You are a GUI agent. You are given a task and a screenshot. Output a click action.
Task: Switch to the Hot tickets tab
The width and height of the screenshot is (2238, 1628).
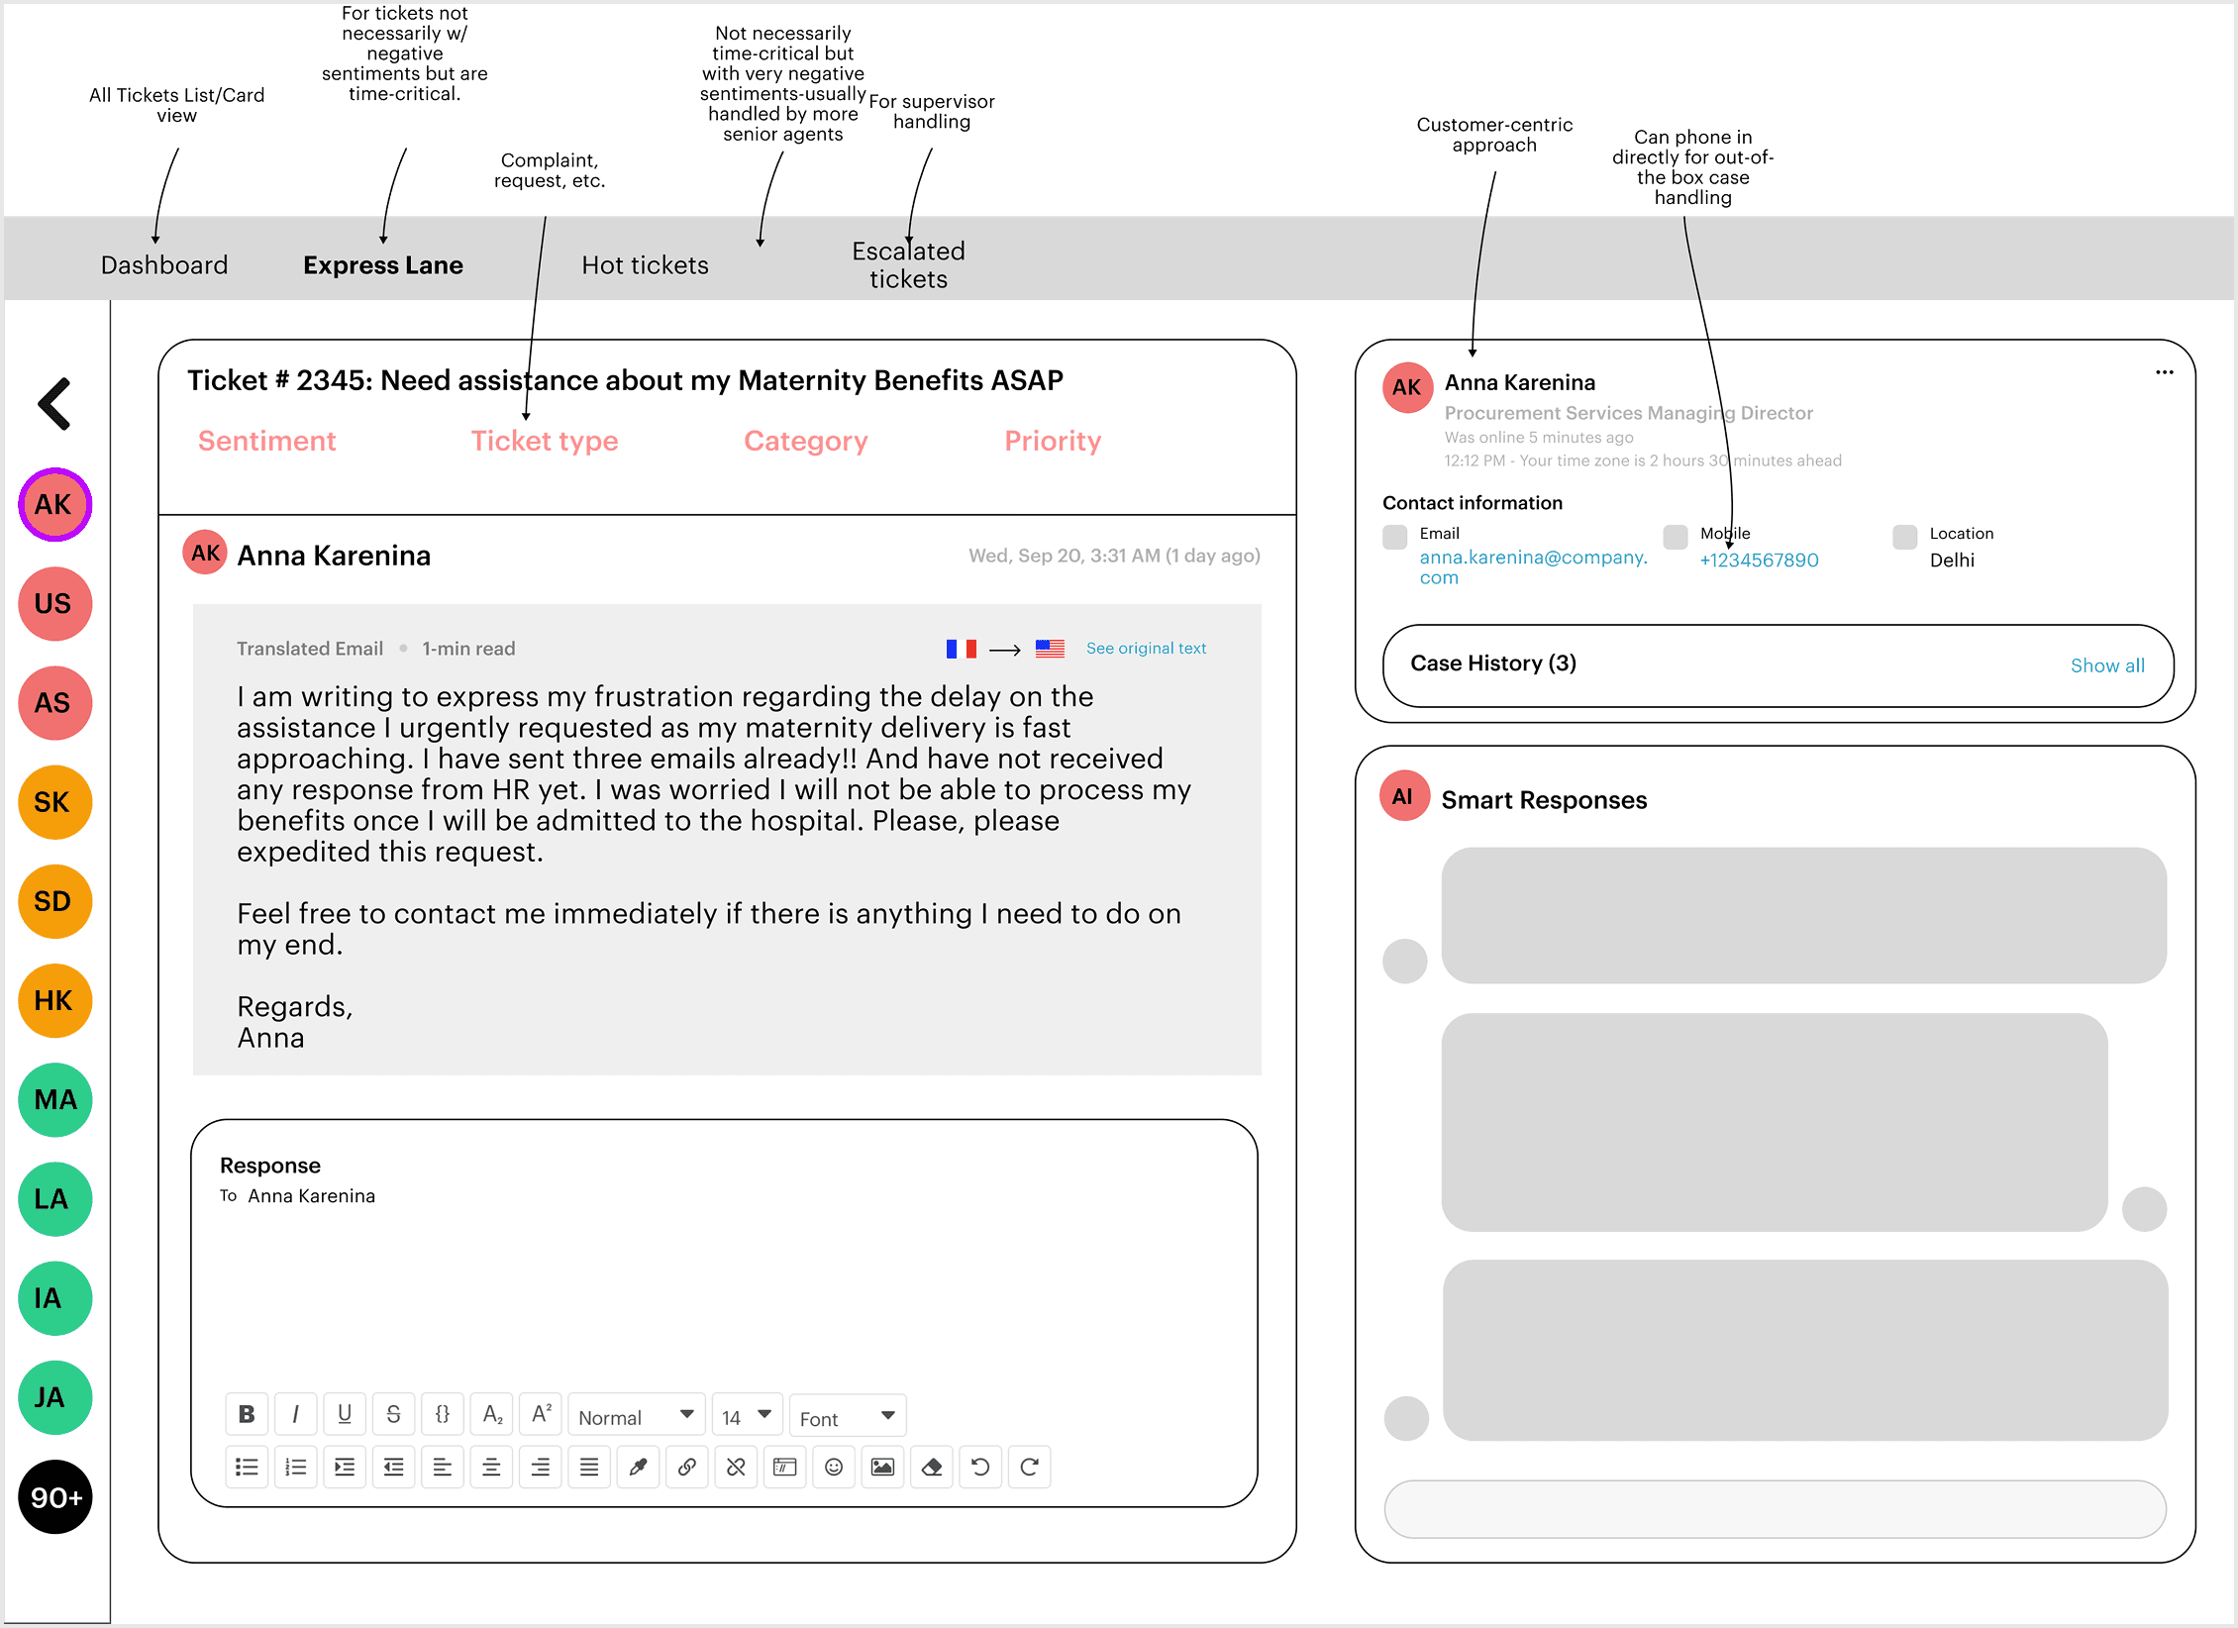[645, 265]
